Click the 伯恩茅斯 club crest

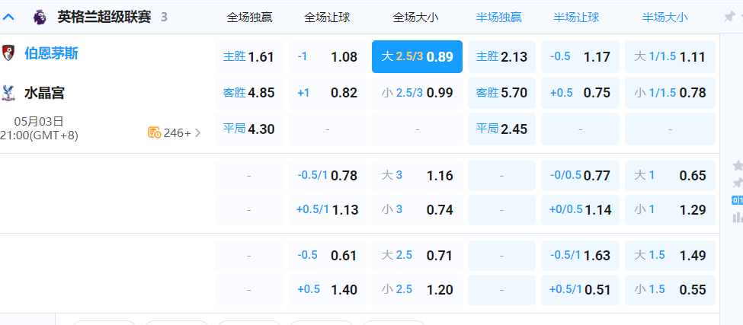tap(8, 53)
